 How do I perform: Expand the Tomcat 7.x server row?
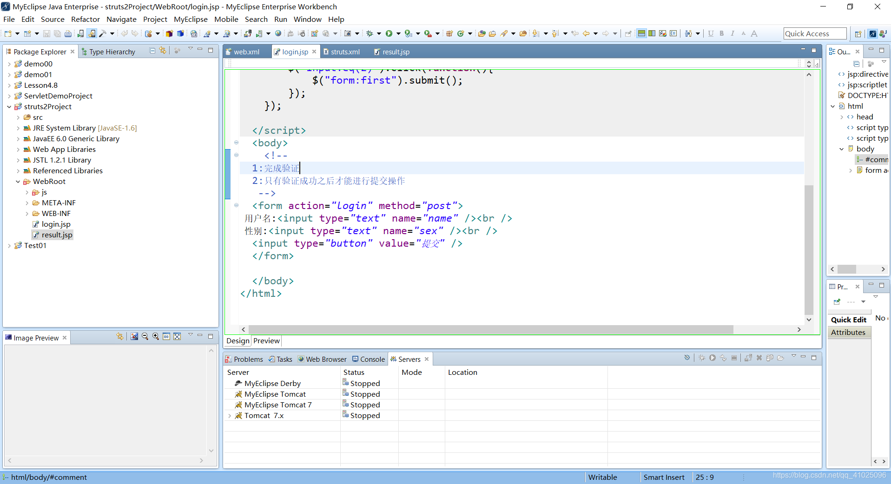point(230,415)
